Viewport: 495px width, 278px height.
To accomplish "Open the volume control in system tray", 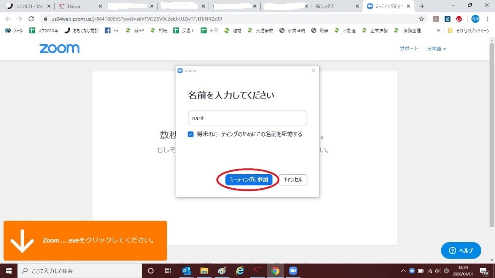I will tap(438, 271).
